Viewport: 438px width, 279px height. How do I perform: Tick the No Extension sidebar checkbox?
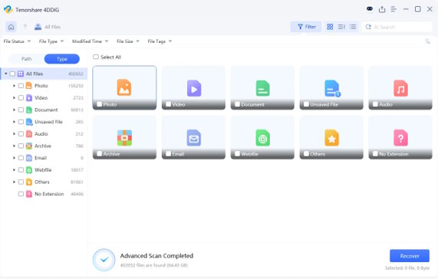(x=21, y=194)
